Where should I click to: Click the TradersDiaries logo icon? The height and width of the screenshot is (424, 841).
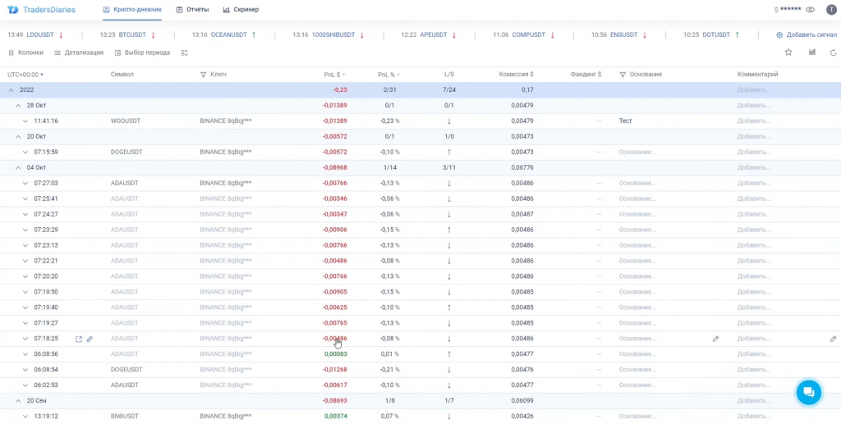(x=13, y=10)
